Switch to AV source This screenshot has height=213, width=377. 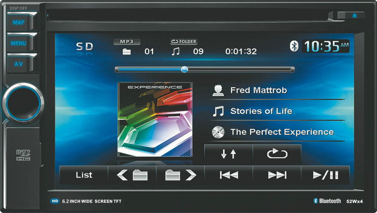click(18, 64)
